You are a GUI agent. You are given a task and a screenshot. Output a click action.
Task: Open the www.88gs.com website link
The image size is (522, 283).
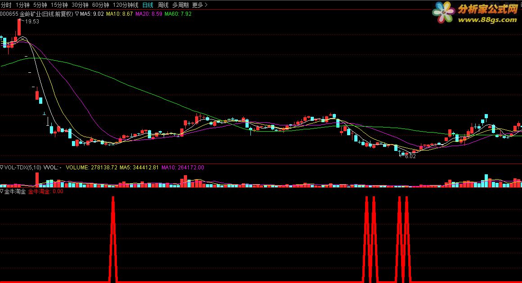pos(487,20)
